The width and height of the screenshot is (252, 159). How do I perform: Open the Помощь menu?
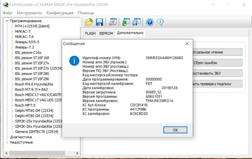click(x=86, y=13)
